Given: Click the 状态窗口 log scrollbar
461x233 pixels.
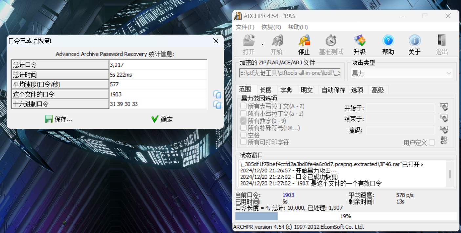Looking at the screenshot, I should pyautogui.click(x=450, y=174).
